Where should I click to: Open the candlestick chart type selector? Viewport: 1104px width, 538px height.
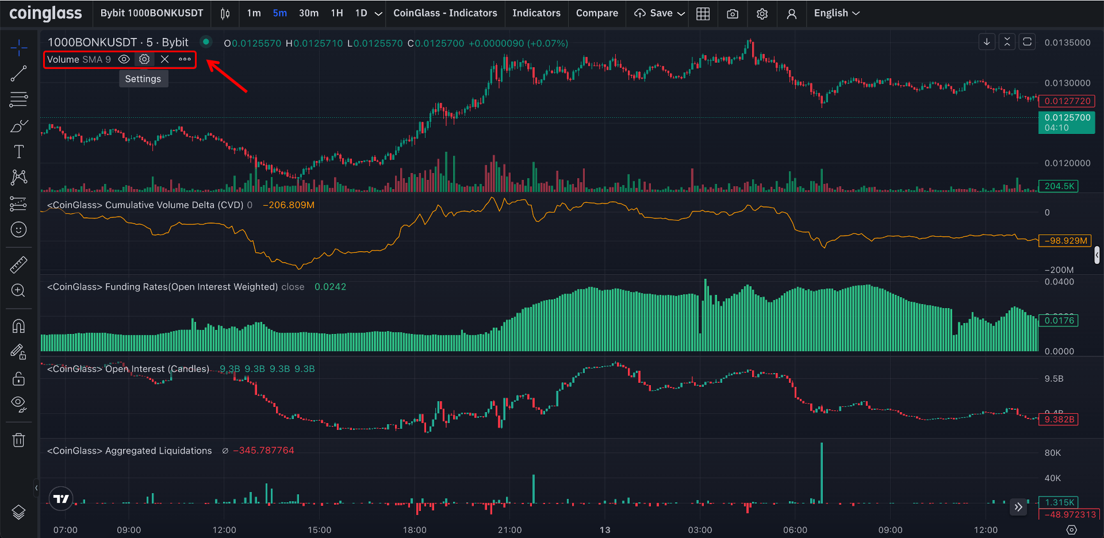pos(225,13)
